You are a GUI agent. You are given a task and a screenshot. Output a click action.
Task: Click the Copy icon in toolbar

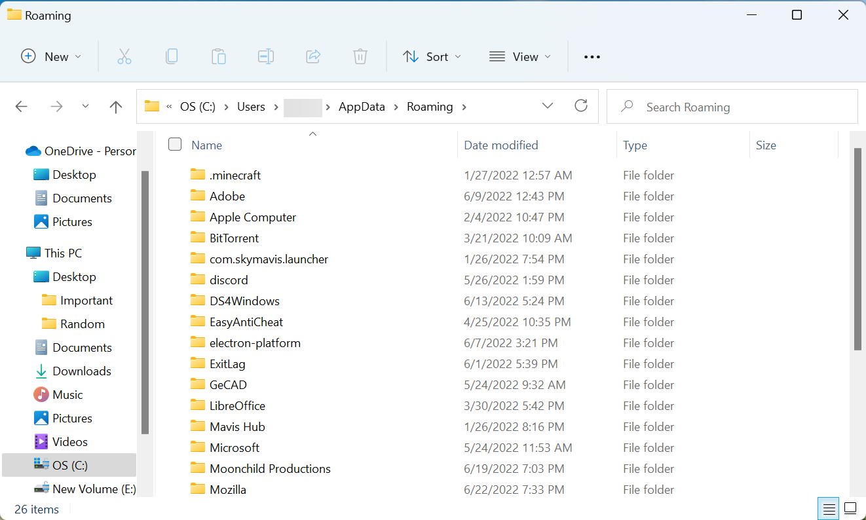point(172,57)
